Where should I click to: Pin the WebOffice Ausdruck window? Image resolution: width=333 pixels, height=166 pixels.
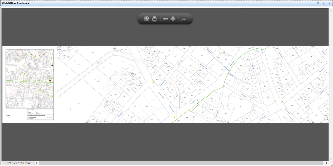[x=329, y=3]
